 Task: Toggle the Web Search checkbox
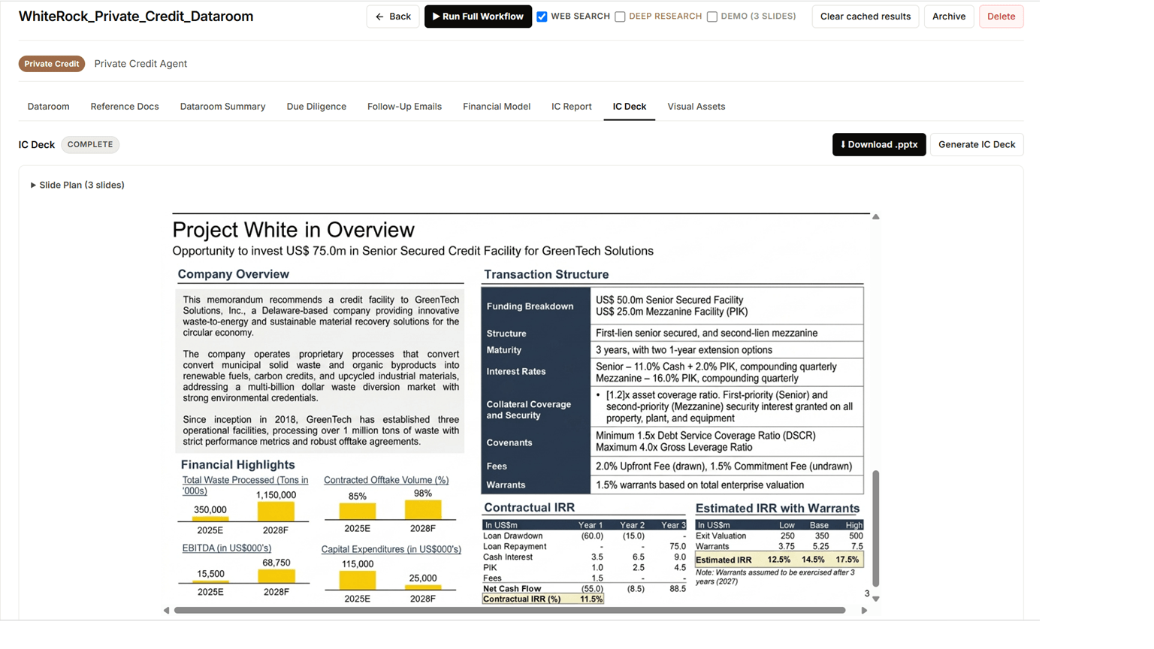(x=542, y=17)
